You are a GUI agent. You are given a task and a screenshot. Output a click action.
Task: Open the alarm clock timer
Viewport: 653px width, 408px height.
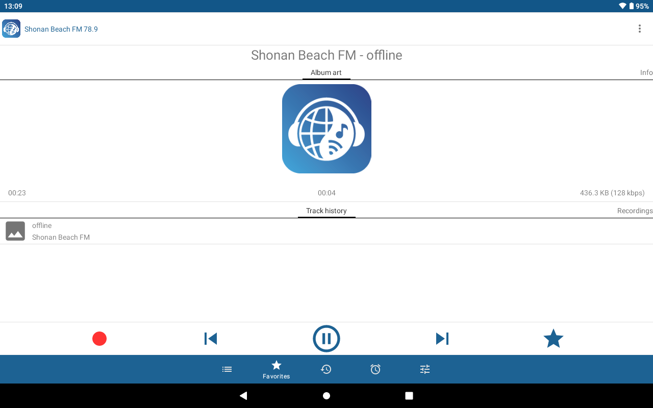click(375, 369)
